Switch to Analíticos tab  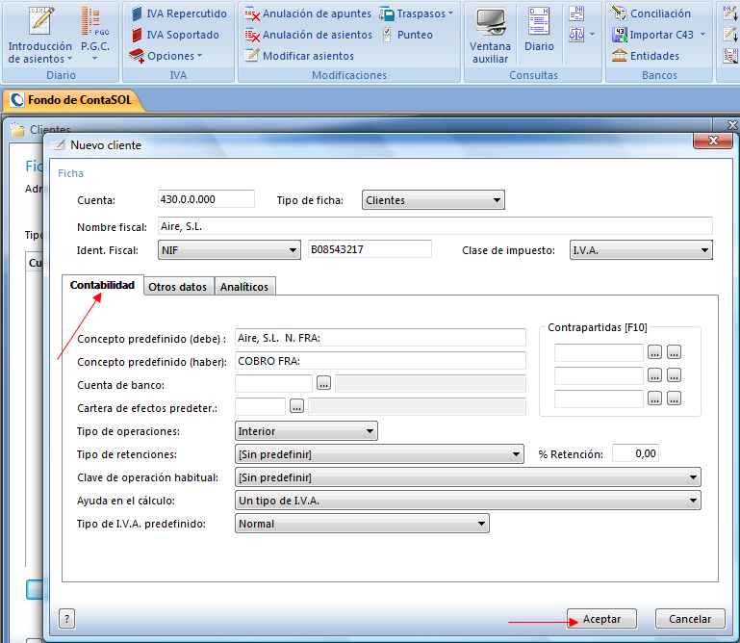click(244, 286)
